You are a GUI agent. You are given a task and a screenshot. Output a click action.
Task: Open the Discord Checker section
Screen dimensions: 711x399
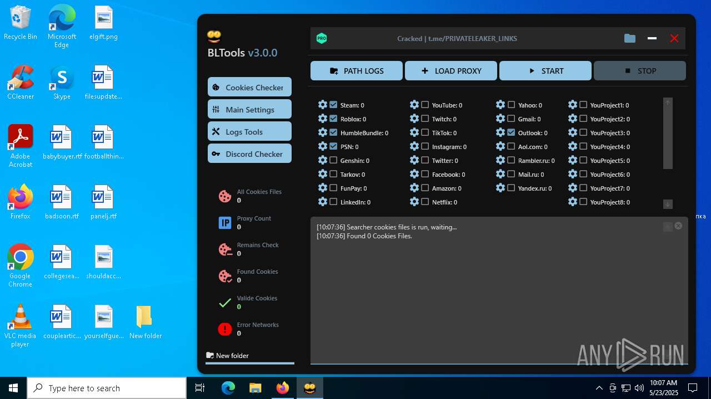pos(249,154)
